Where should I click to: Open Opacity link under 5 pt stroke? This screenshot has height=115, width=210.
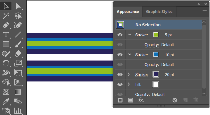(152, 45)
